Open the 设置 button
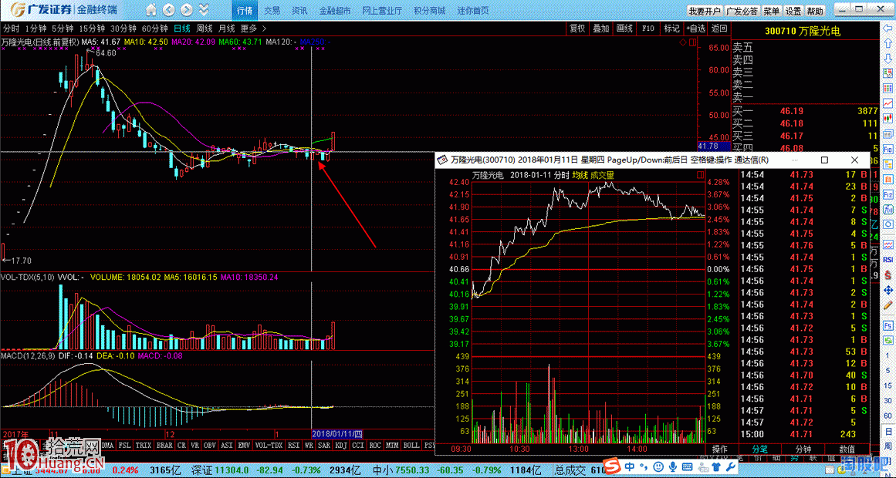The width and height of the screenshot is (896, 478). pos(793,11)
